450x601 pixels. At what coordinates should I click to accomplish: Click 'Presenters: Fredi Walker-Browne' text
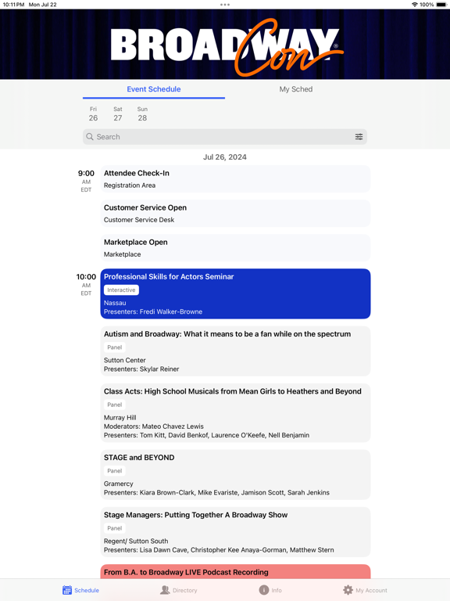click(x=153, y=311)
